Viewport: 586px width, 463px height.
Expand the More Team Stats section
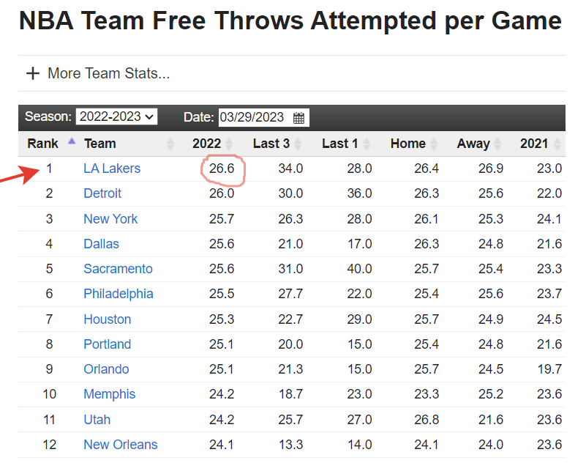click(x=108, y=73)
